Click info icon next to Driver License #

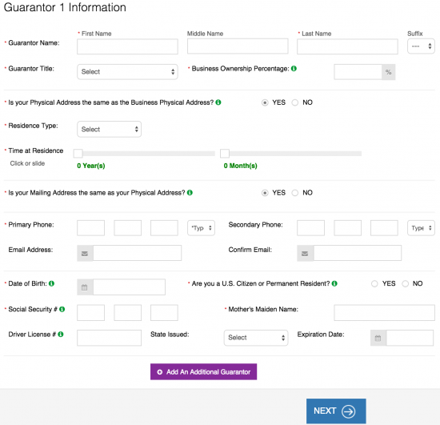[61, 335]
